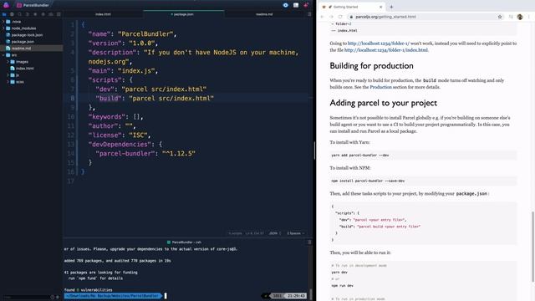
Task: Click the npm install parcel-bundler --save-dev code
Action: pos(423,181)
